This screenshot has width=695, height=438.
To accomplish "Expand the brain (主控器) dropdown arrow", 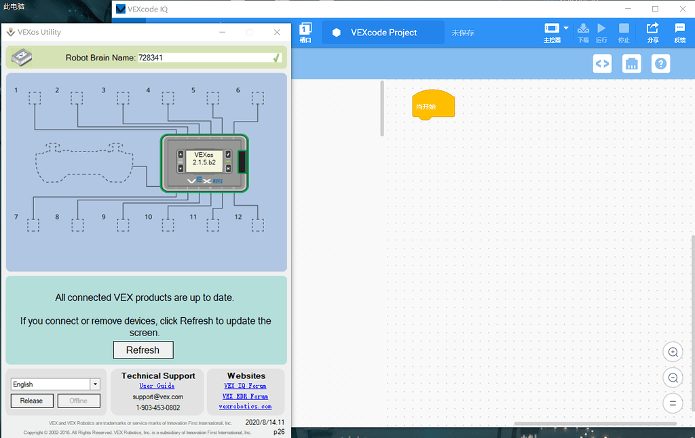I will 566,29.
